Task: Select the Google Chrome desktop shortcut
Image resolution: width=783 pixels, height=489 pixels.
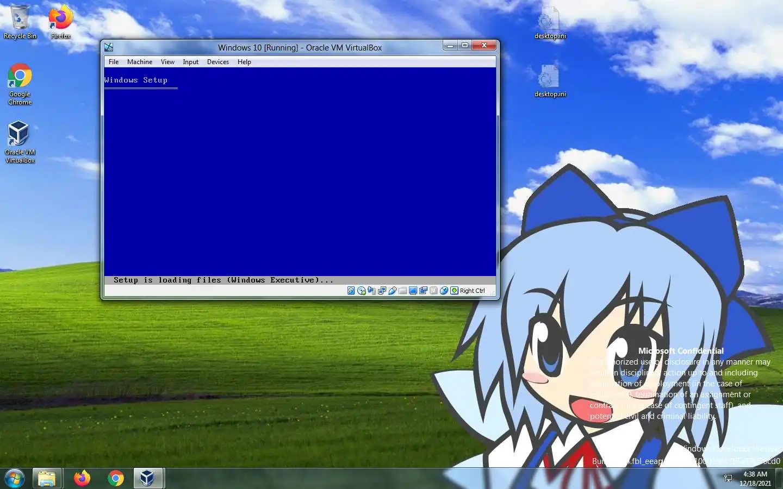Action: pos(20,84)
